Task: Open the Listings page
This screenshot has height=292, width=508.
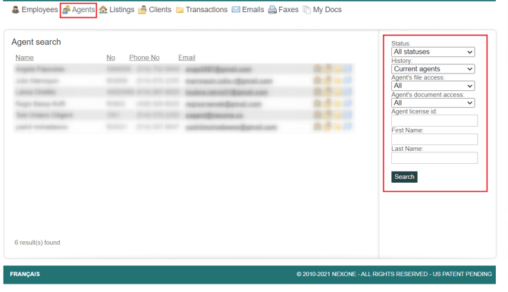Action: click(117, 10)
